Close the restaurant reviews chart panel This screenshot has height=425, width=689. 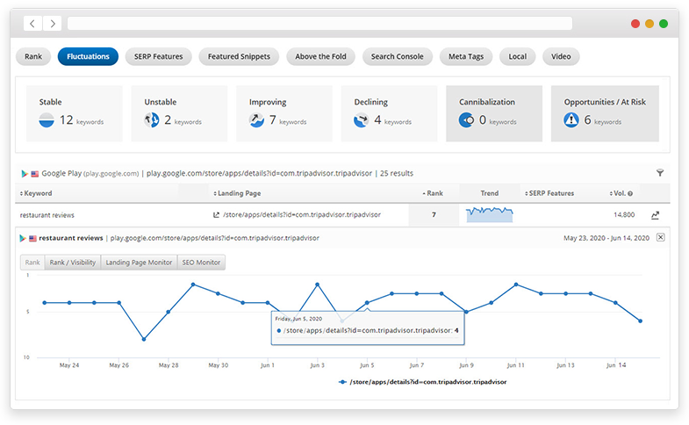tap(661, 238)
